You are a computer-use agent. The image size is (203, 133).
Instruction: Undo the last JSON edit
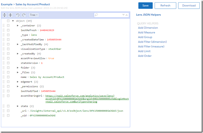(x=18, y=15)
